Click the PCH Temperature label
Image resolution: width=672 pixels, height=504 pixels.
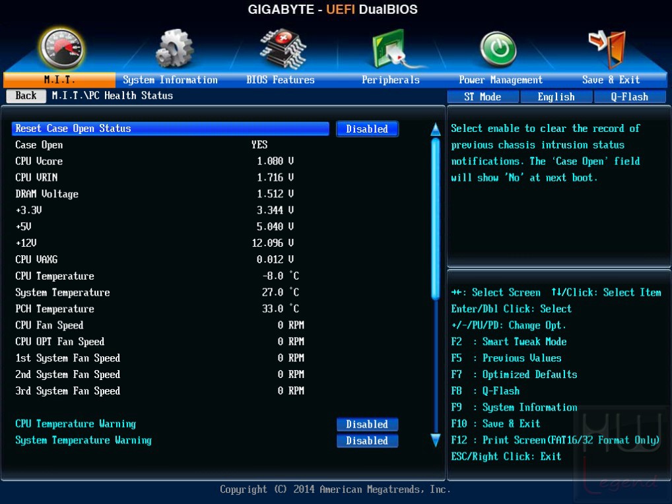coord(55,309)
